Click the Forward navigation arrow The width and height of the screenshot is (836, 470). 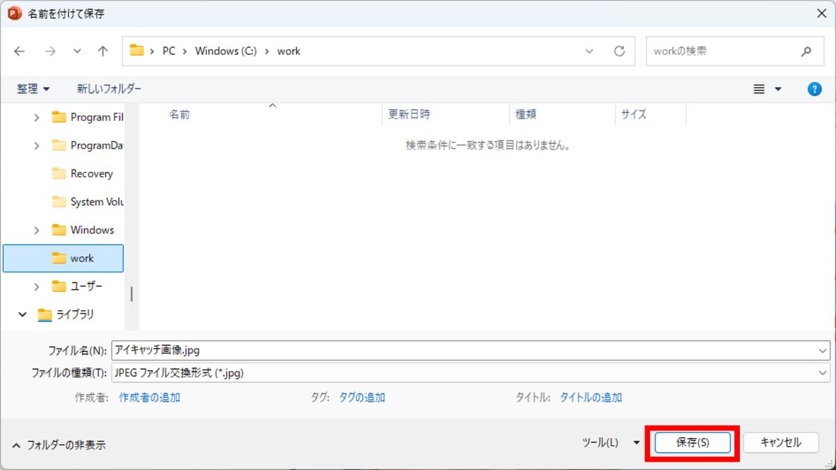(49, 51)
